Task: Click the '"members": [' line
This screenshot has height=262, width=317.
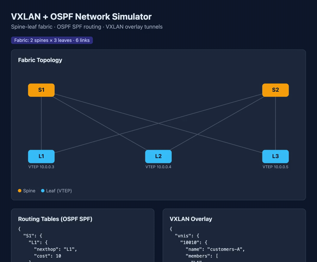Action: pyautogui.click(x=202, y=256)
